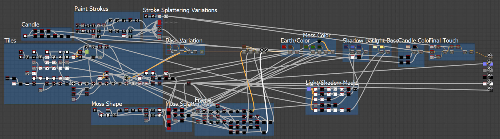Screen dimensions: 500x139
Task: Select the bright green node in Moss Color
Action: click(313, 47)
